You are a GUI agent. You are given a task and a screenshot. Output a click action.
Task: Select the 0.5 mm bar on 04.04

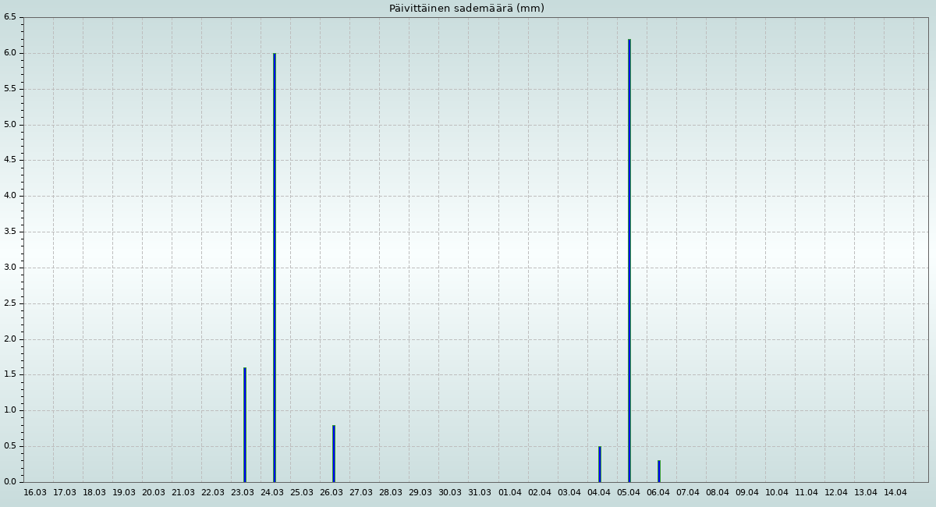pyautogui.click(x=600, y=464)
